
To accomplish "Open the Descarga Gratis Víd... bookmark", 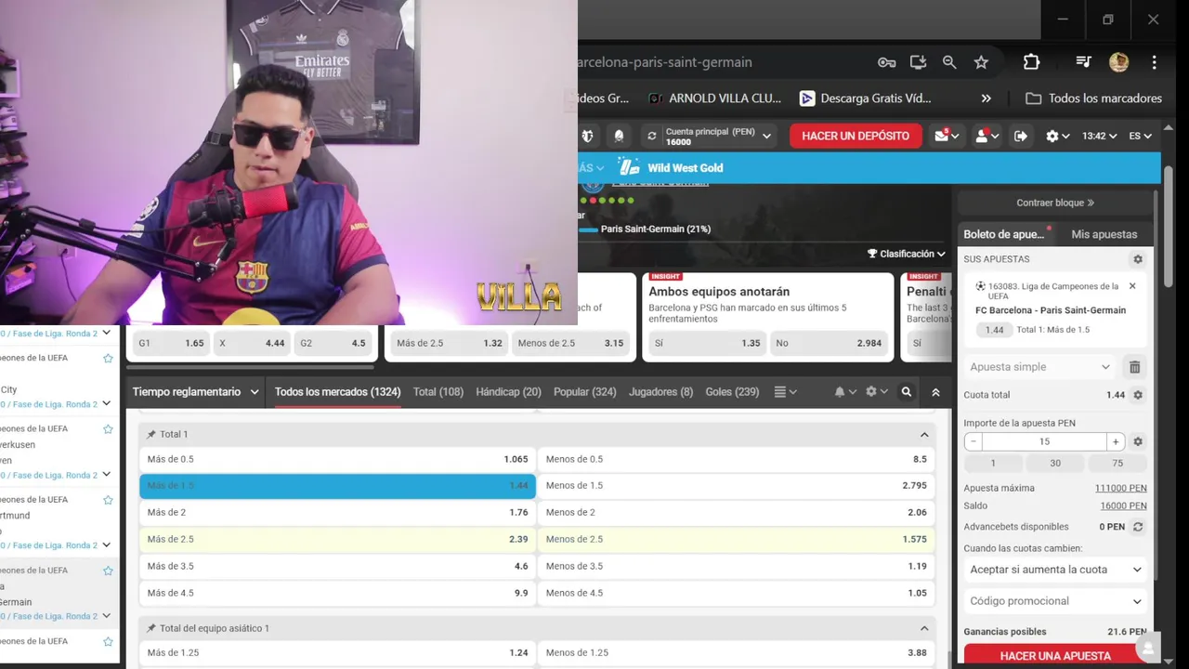I will click(865, 98).
